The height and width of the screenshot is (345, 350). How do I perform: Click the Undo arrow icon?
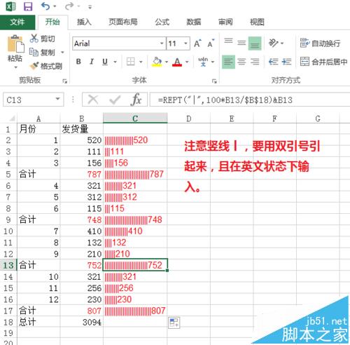[45, 6]
